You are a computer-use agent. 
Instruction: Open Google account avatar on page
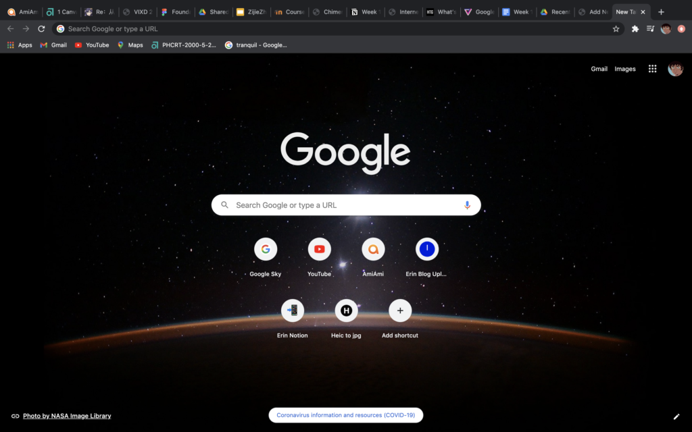point(675,69)
